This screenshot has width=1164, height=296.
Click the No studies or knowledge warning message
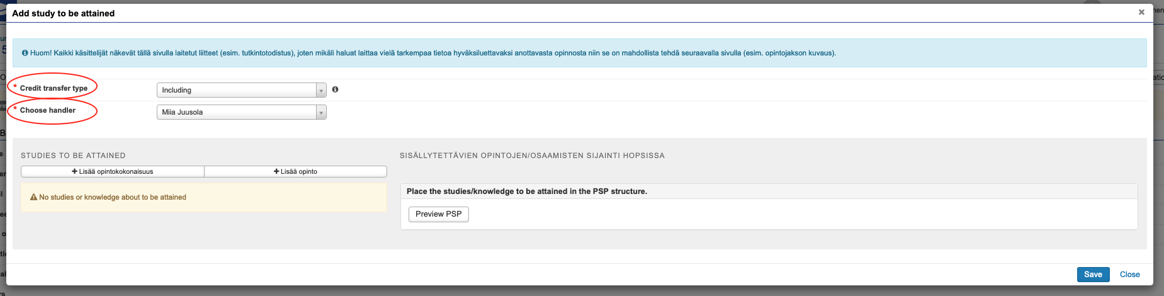[x=113, y=197]
